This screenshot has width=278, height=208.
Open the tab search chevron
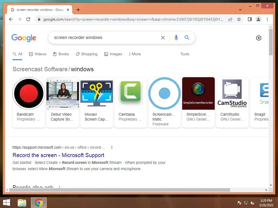coord(240,10)
